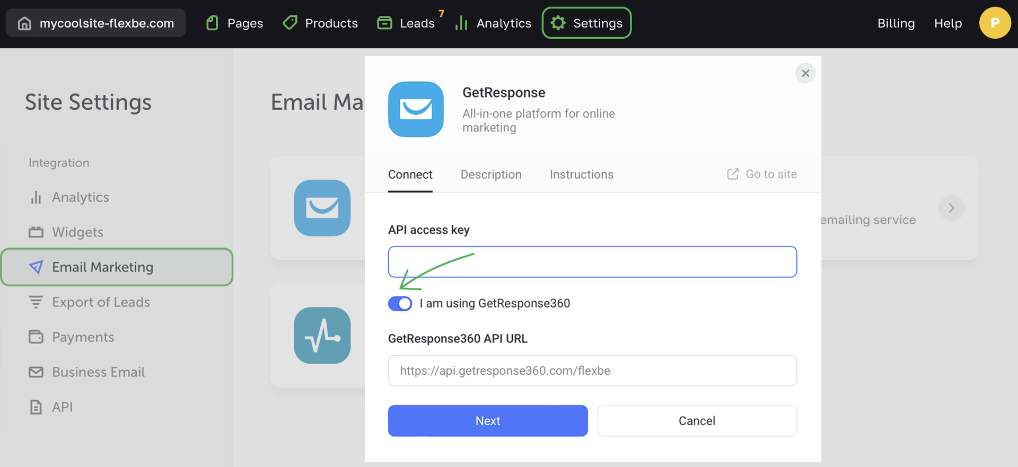Toggle the GetResponse360 switch off
This screenshot has width=1018, height=467.
point(400,304)
